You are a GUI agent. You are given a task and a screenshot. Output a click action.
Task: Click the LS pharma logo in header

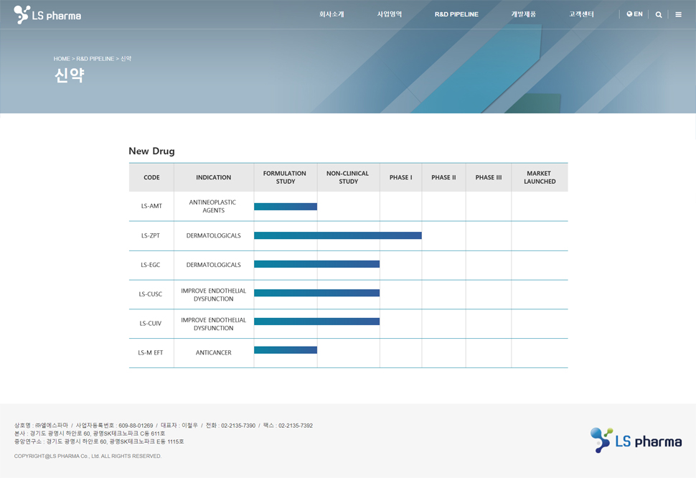coord(47,14)
